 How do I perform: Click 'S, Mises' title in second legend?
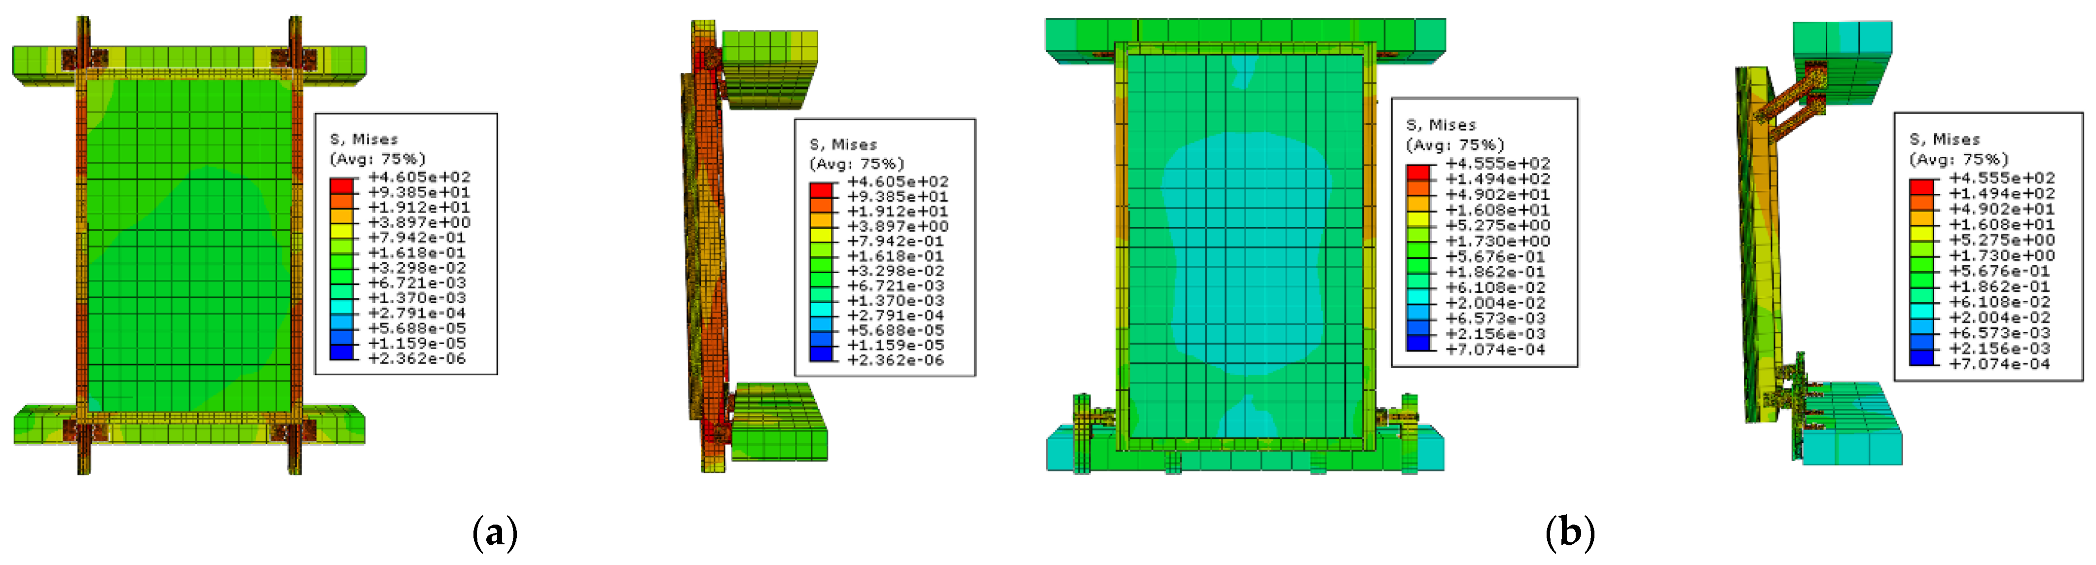[843, 145]
